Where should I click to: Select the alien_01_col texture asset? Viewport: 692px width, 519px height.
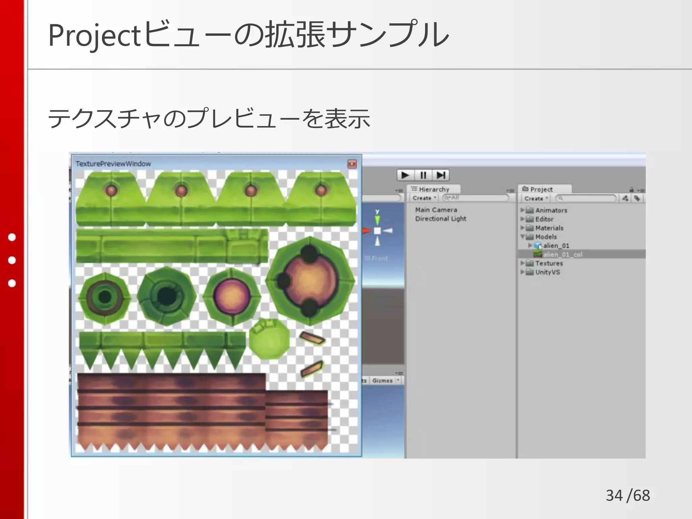(x=582, y=254)
